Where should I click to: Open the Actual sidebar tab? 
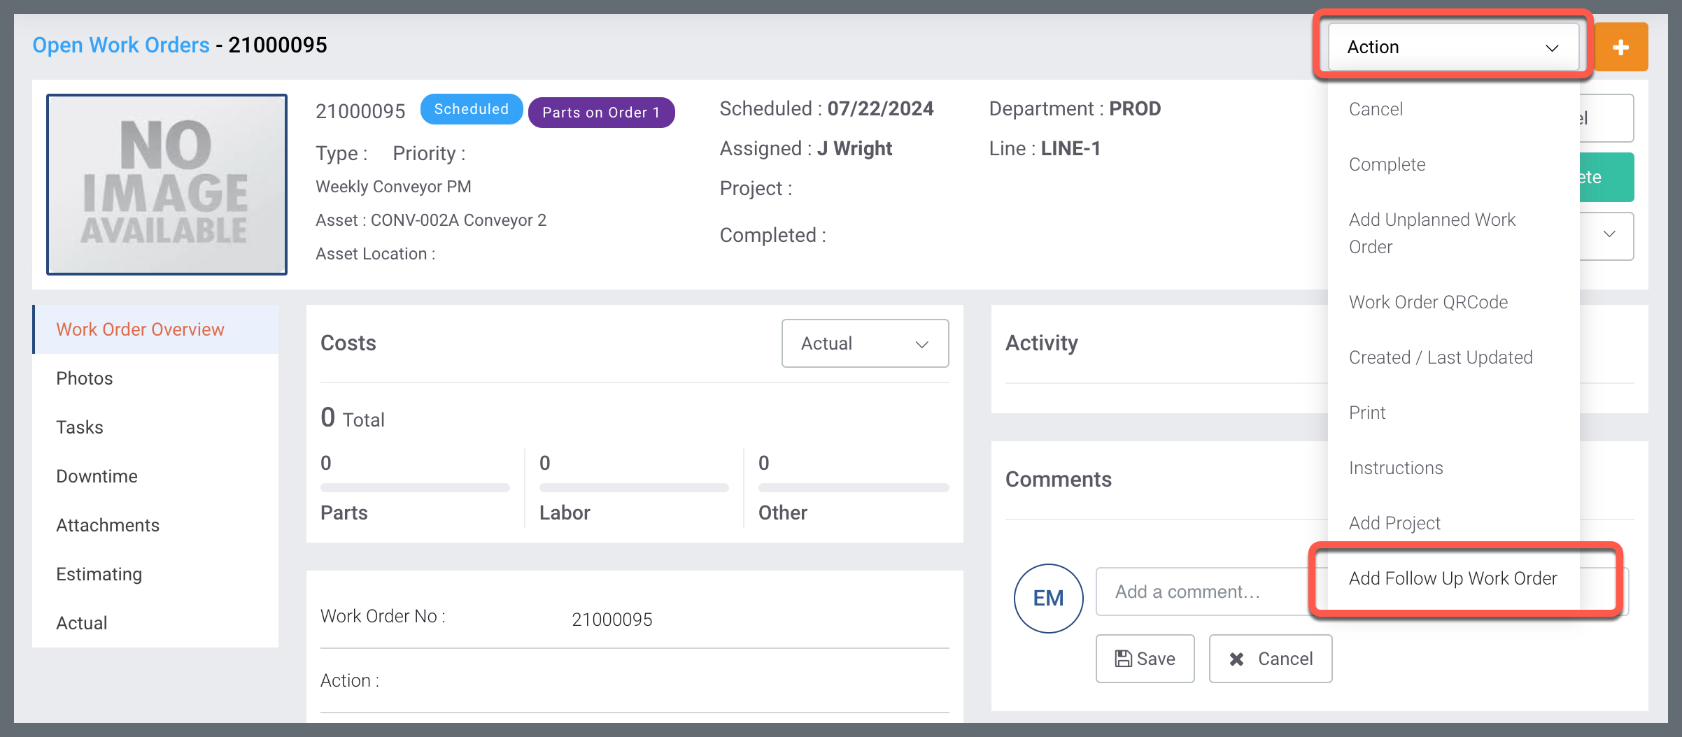click(x=155, y=623)
